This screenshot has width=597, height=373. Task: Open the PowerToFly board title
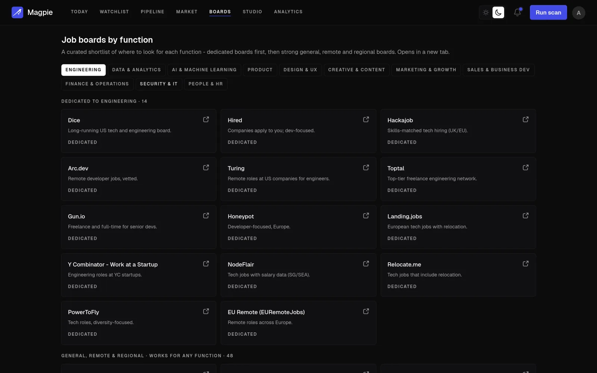[x=83, y=312]
